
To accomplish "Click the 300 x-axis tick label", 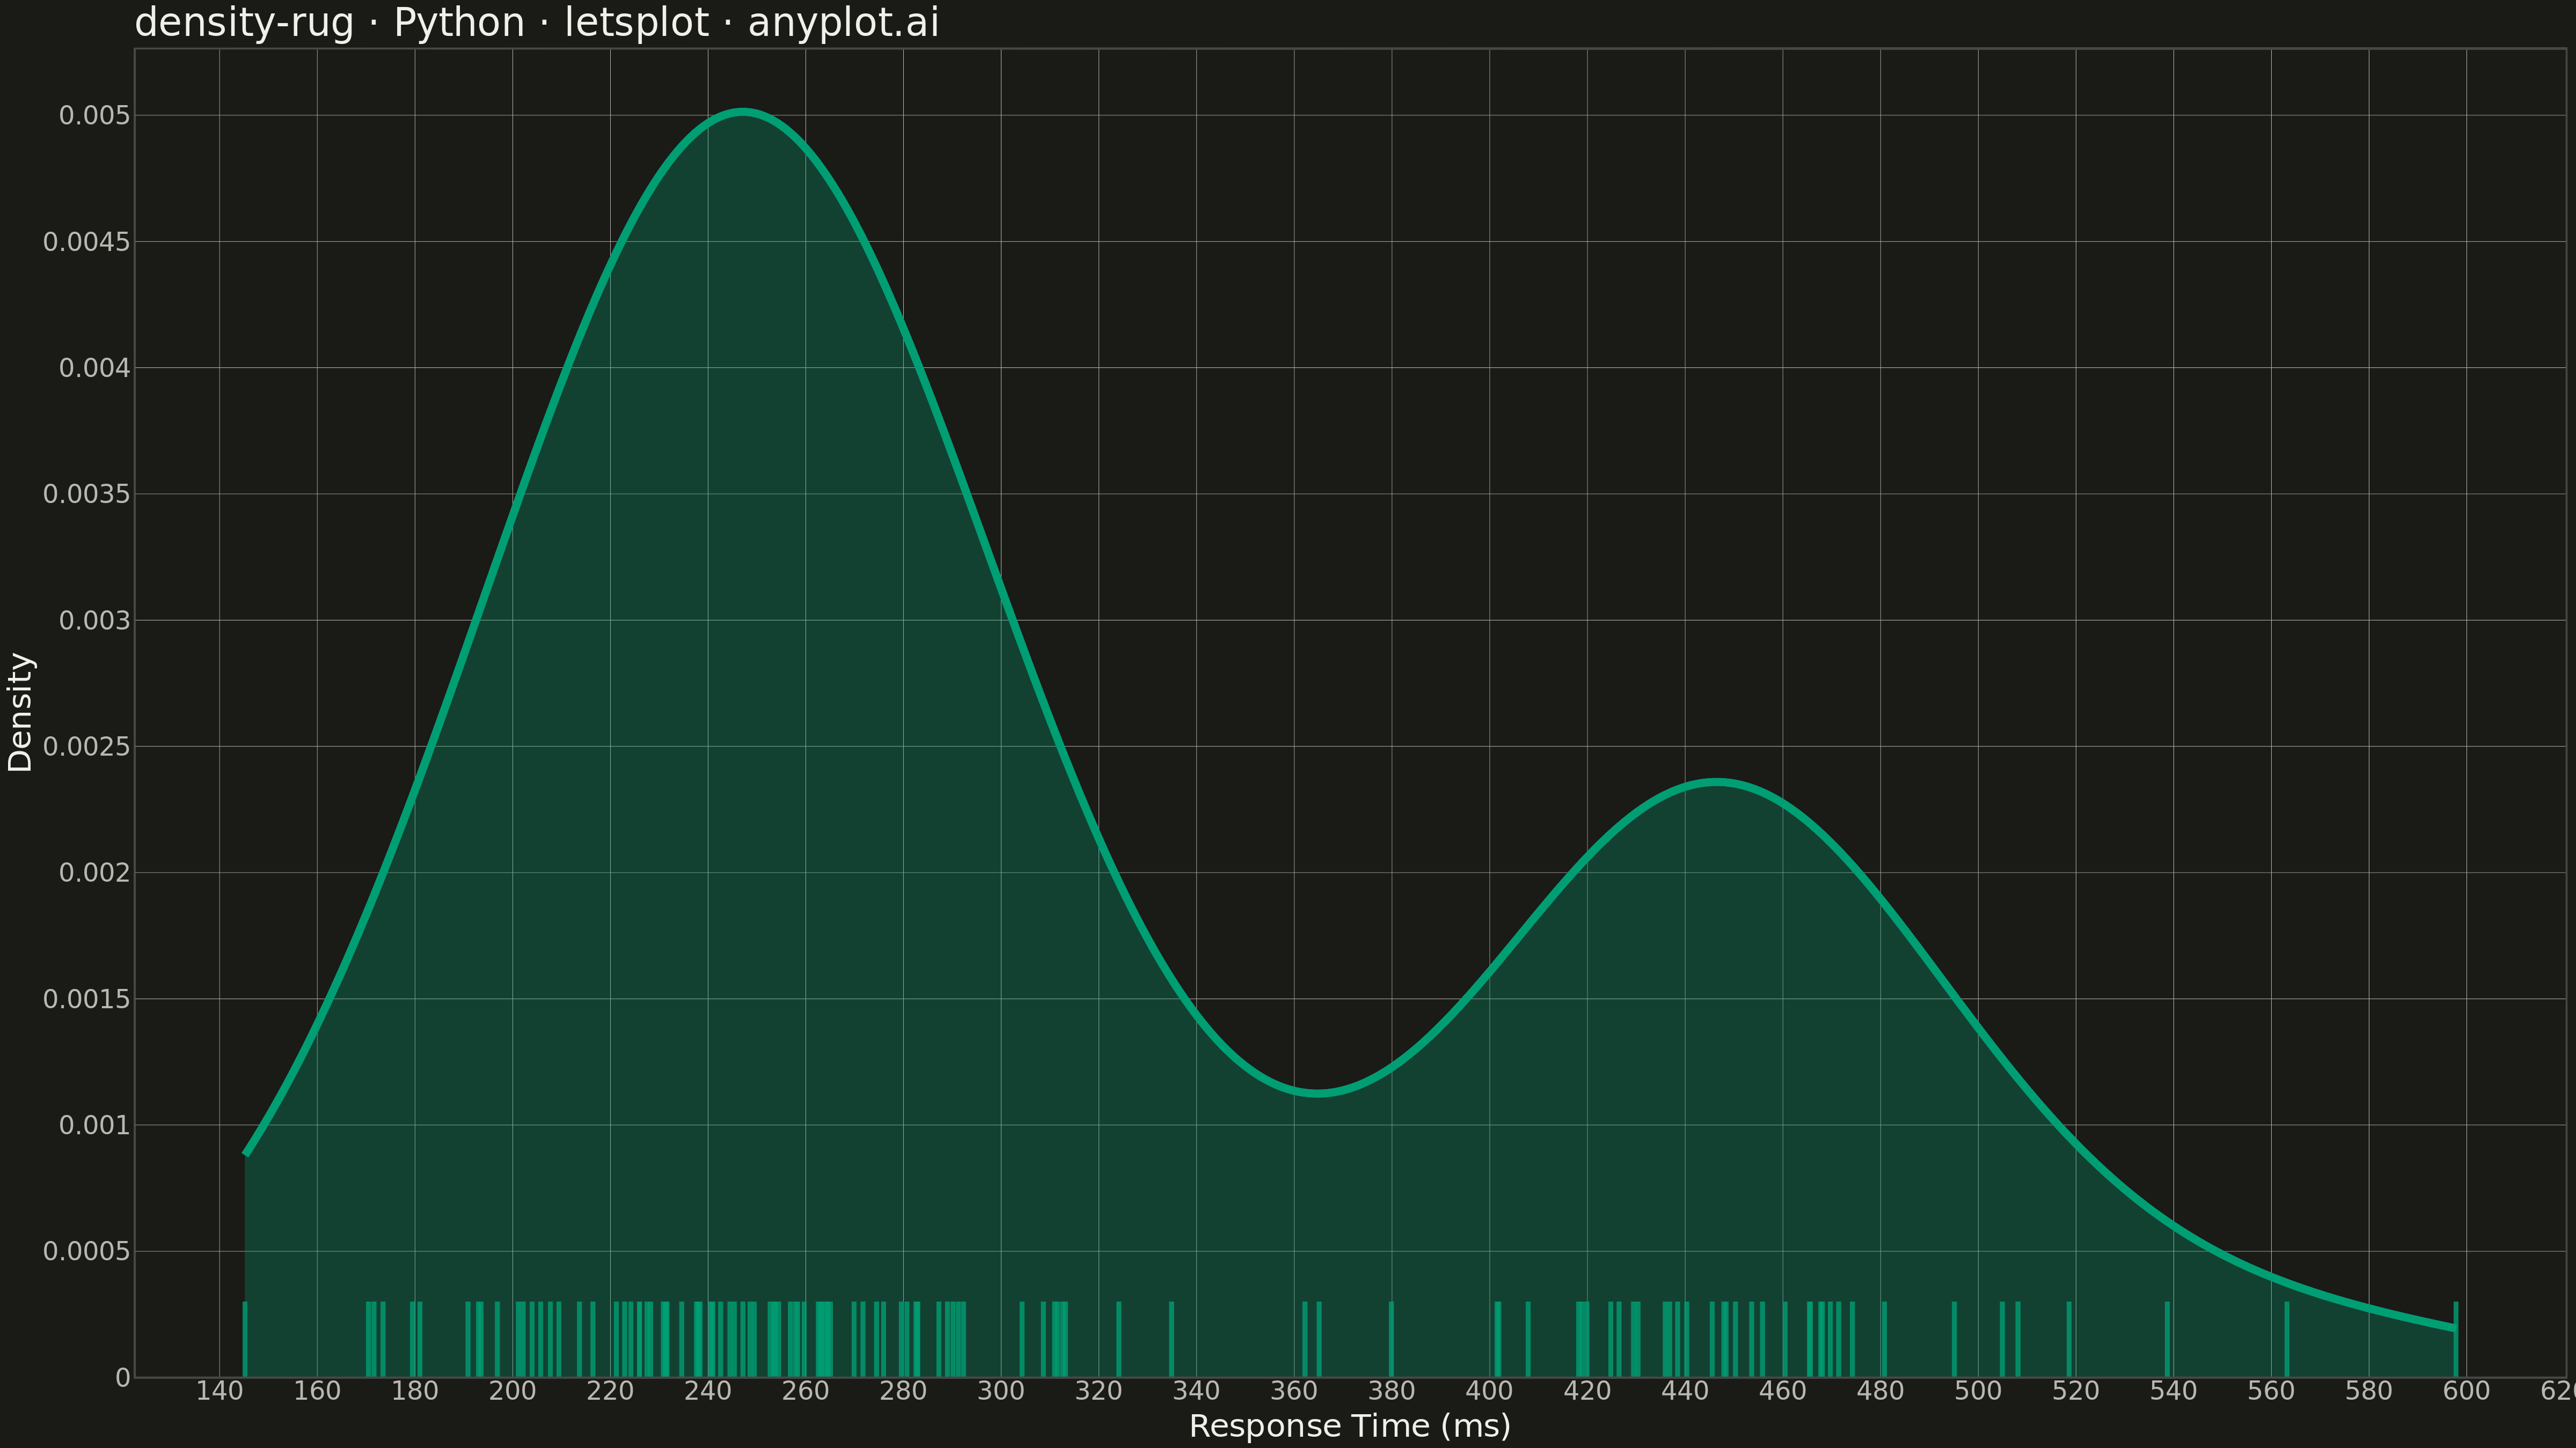I will pyautogui.click(x=1001, y=1391).
